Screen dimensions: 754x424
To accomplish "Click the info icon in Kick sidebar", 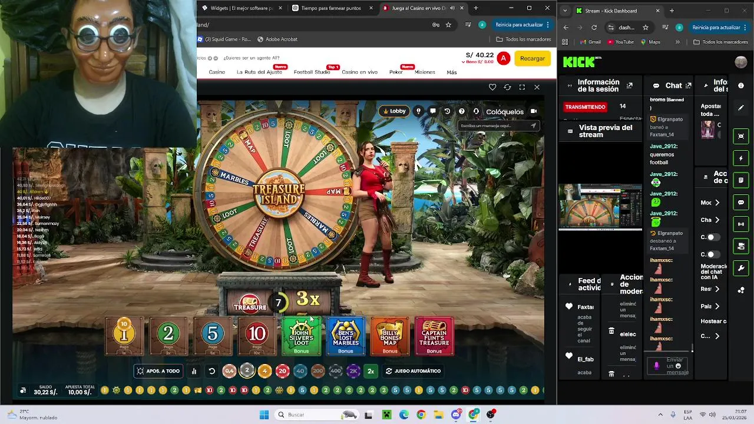I will click(x=741, y=86).
